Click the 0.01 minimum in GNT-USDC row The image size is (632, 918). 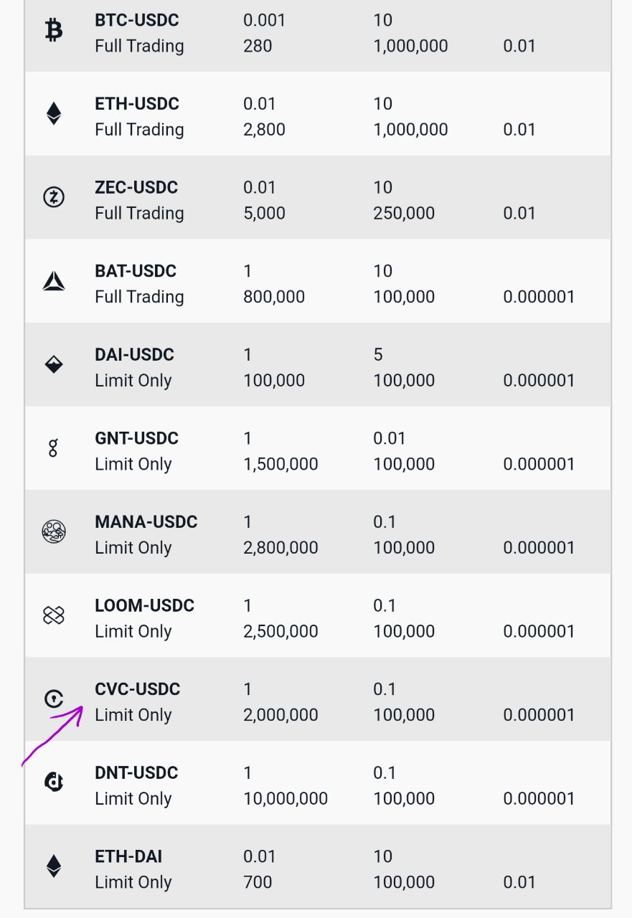click(390, 438)
